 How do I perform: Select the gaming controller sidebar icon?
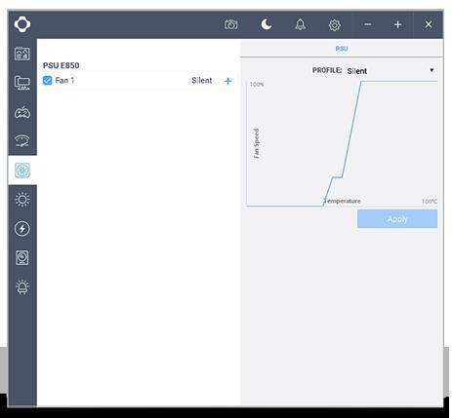(x=22, y=112)
